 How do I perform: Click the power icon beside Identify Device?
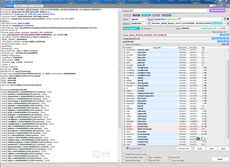click(x=227, y=10)
